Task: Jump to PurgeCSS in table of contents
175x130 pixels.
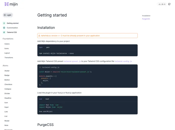Action: pos(146,19)
